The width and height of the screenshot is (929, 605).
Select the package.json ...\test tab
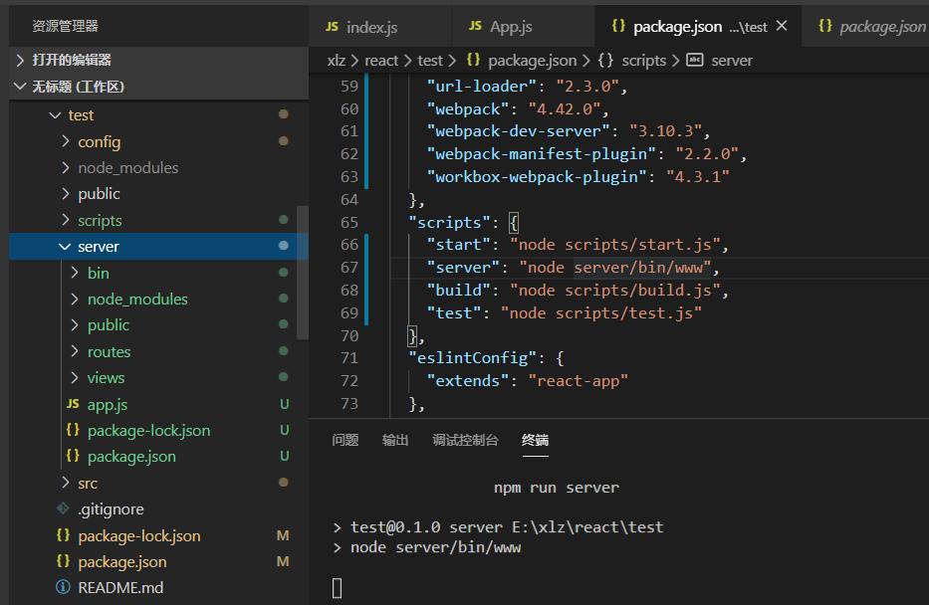tap(698, 27)
